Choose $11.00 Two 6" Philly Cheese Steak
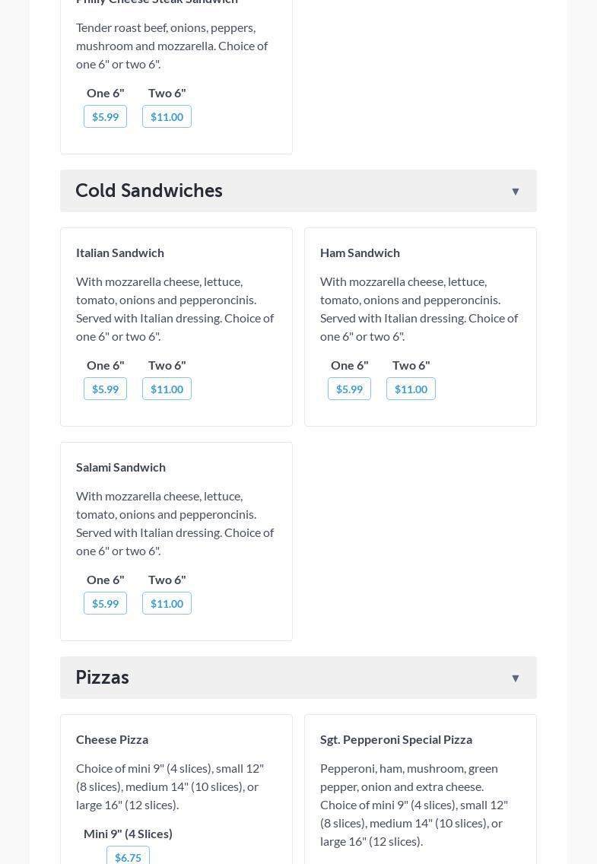 pos(167,116)
